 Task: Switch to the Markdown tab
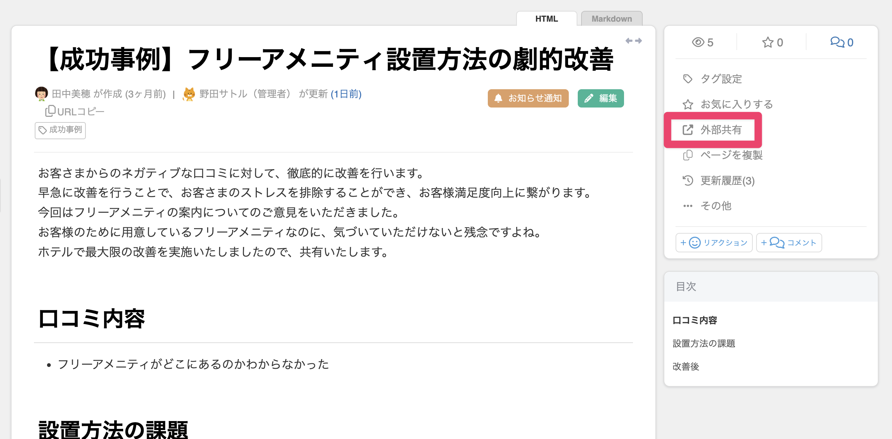click(x=611, y=19)
